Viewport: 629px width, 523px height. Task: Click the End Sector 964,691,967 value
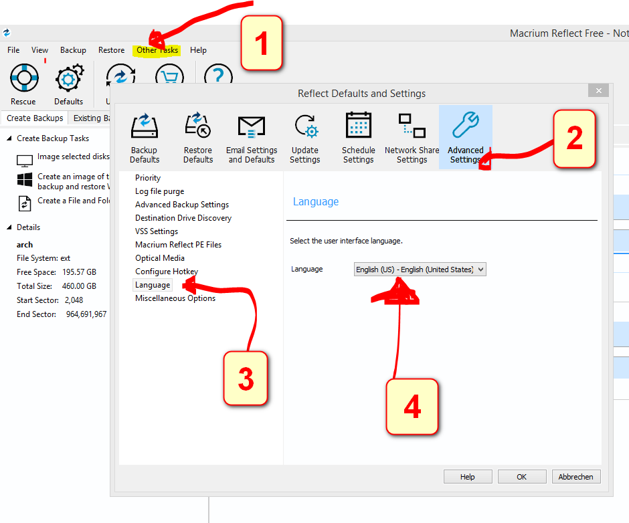[x=86, y=314]
